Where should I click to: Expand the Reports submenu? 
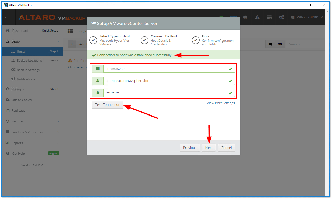[58, 143]
